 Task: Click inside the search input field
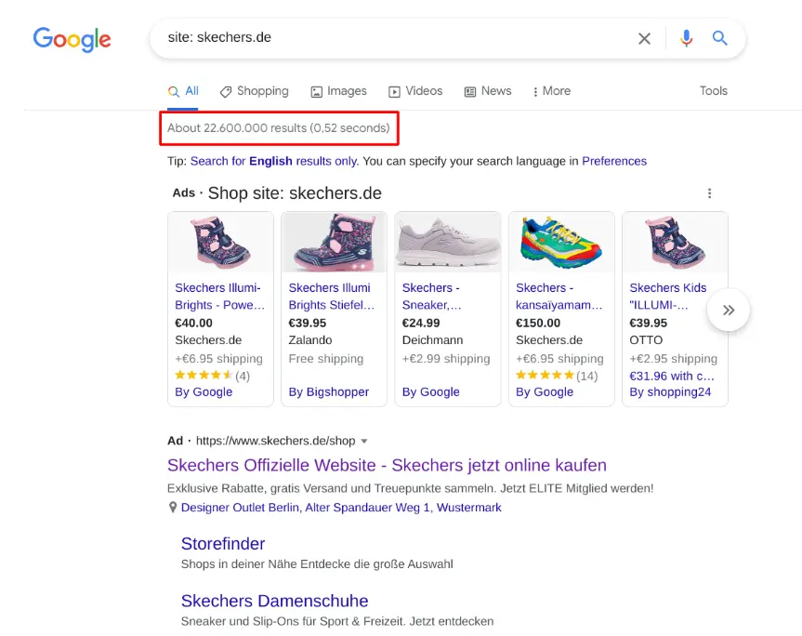coord(372,38)
